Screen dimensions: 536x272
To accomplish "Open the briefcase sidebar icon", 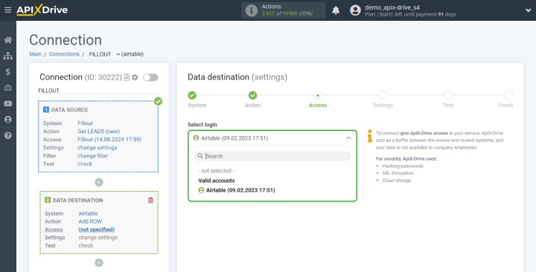I will point(8,88).
